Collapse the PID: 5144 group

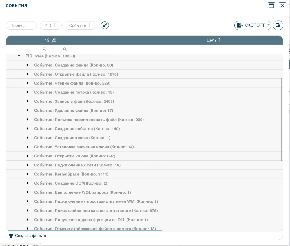click(19, 56)
